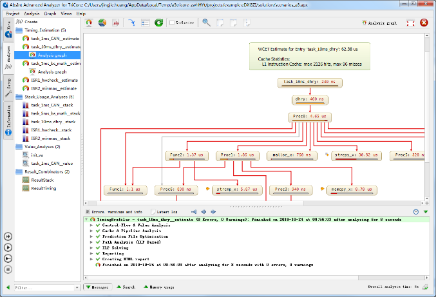The height and width of the screenshot is (297, 436).
Task: Click the clock icon in messages header
Action: [416, 212]
